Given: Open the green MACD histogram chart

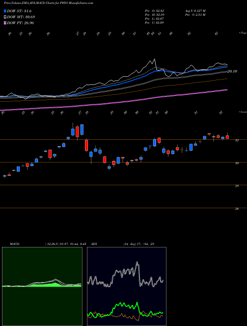Looking at the screenshot, I should point(42,286).
